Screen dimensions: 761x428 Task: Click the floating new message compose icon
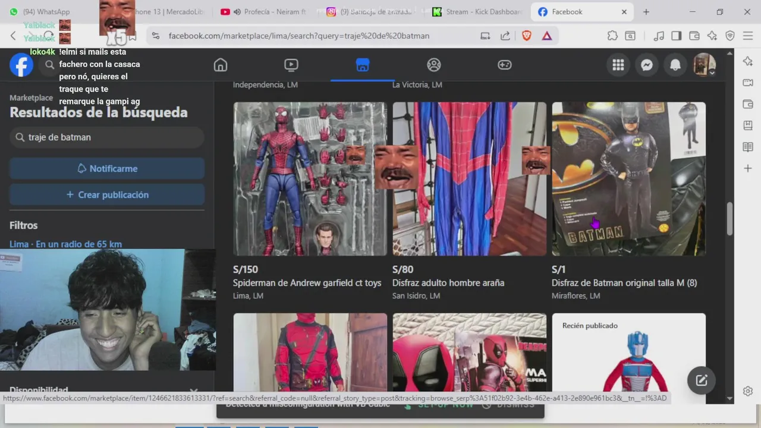point(702,380)
